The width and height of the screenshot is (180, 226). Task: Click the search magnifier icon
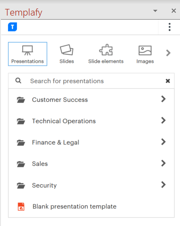(x=18, y=81)
